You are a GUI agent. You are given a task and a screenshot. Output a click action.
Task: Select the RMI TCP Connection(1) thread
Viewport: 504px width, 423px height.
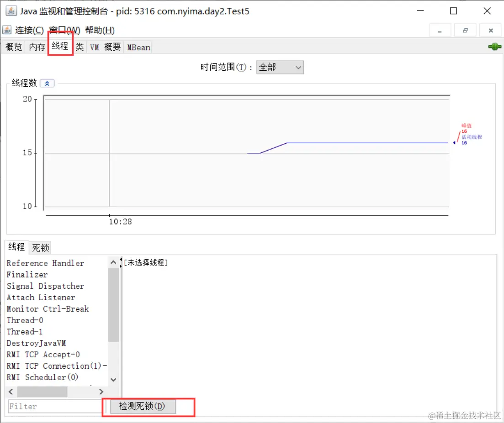[57, 366]
